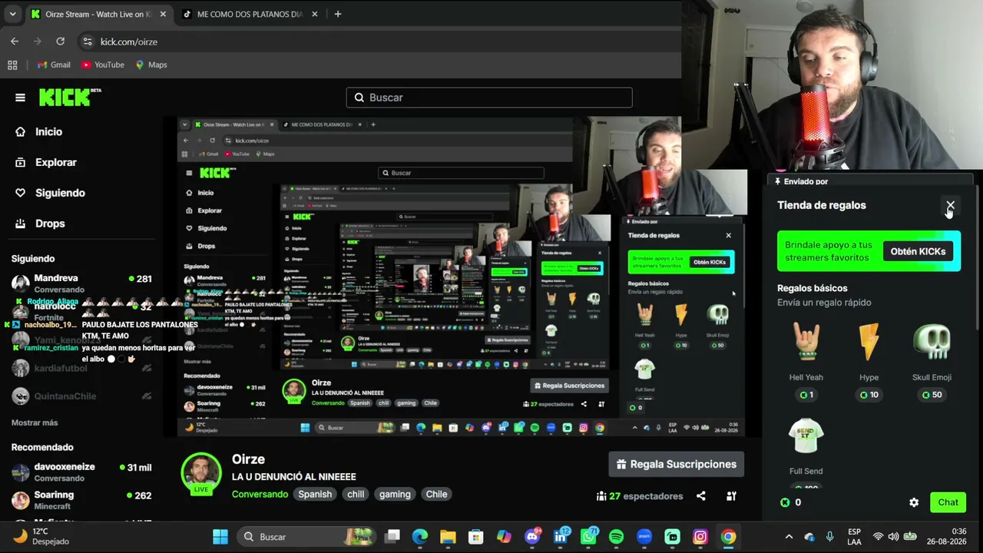The height and width of the screenshot is (553, 983).
Task: Select the Chile tag
Action: tap(436, 494)
